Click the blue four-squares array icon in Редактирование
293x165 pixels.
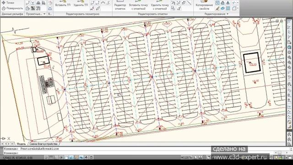click(x=228, y=8)
